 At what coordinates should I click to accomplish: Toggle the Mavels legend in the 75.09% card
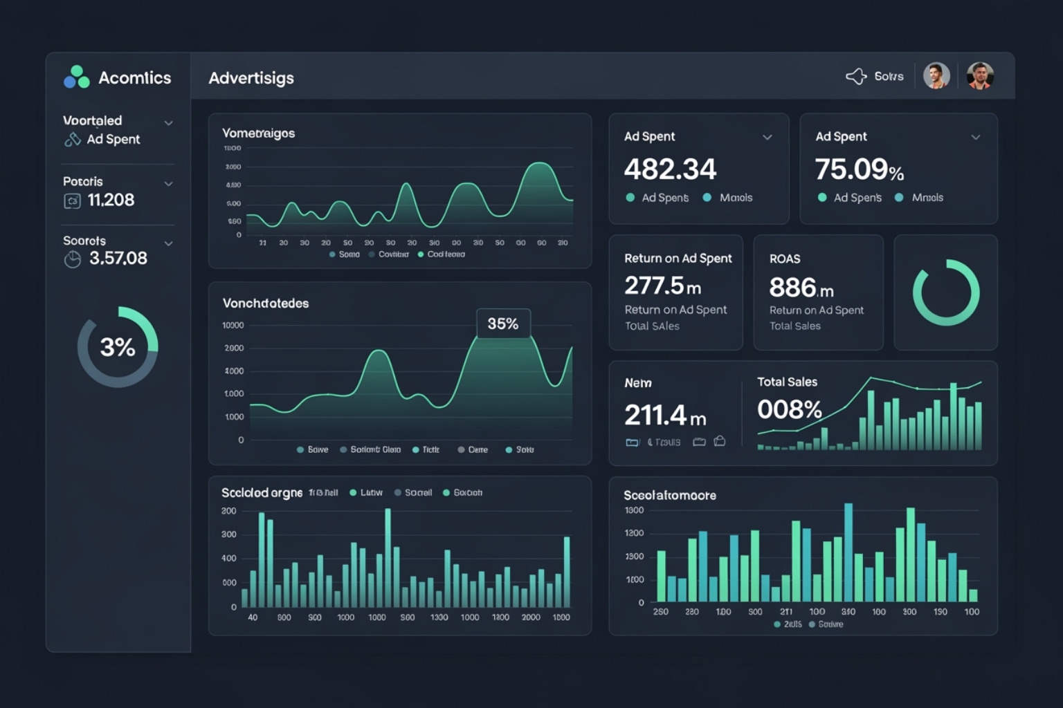tap(900, 198)
